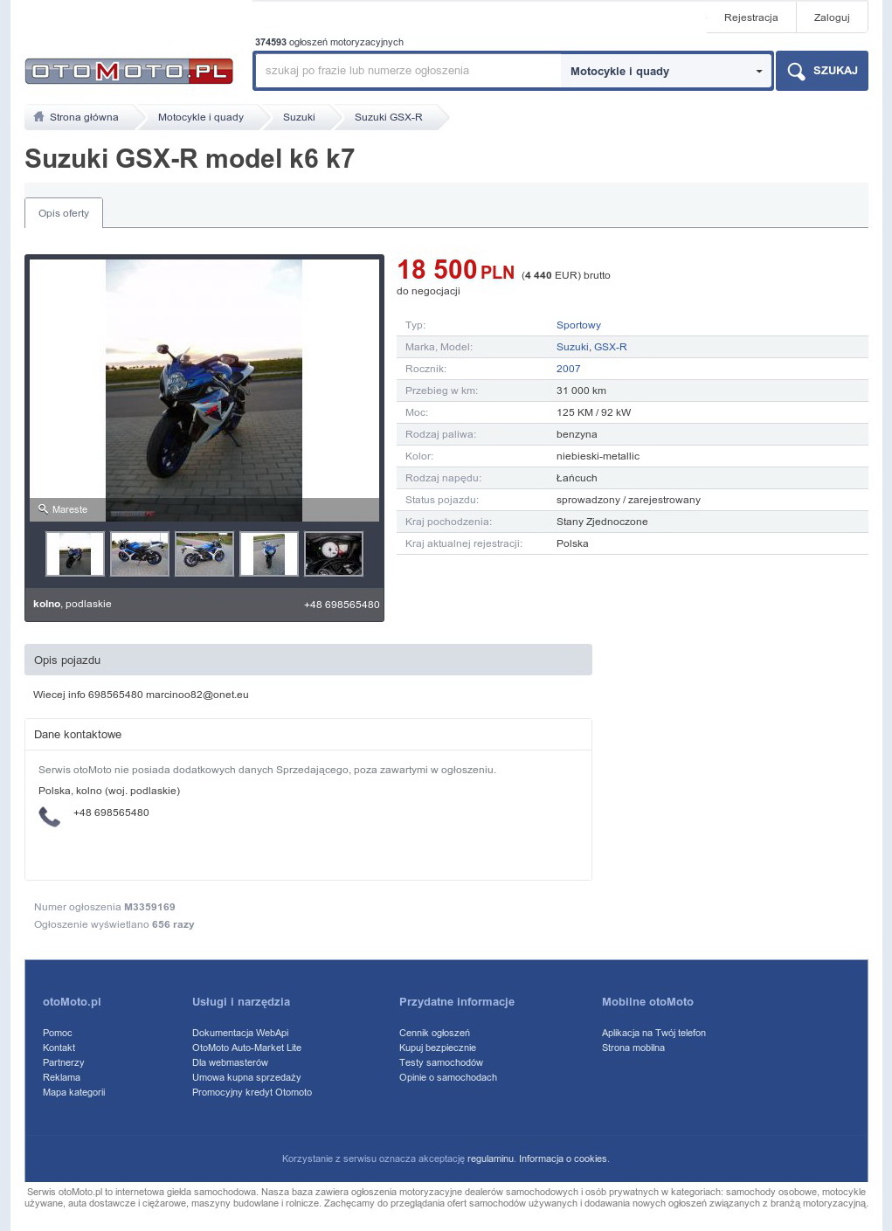
Task: Open Opinie o samochodach link
Action: [x=448, y=1077]
